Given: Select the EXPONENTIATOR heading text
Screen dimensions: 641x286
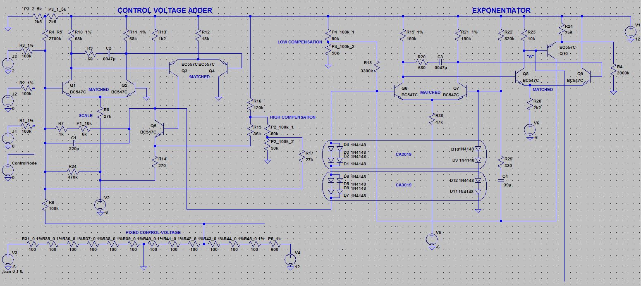Looking at the screenshot, I should 501,10.
